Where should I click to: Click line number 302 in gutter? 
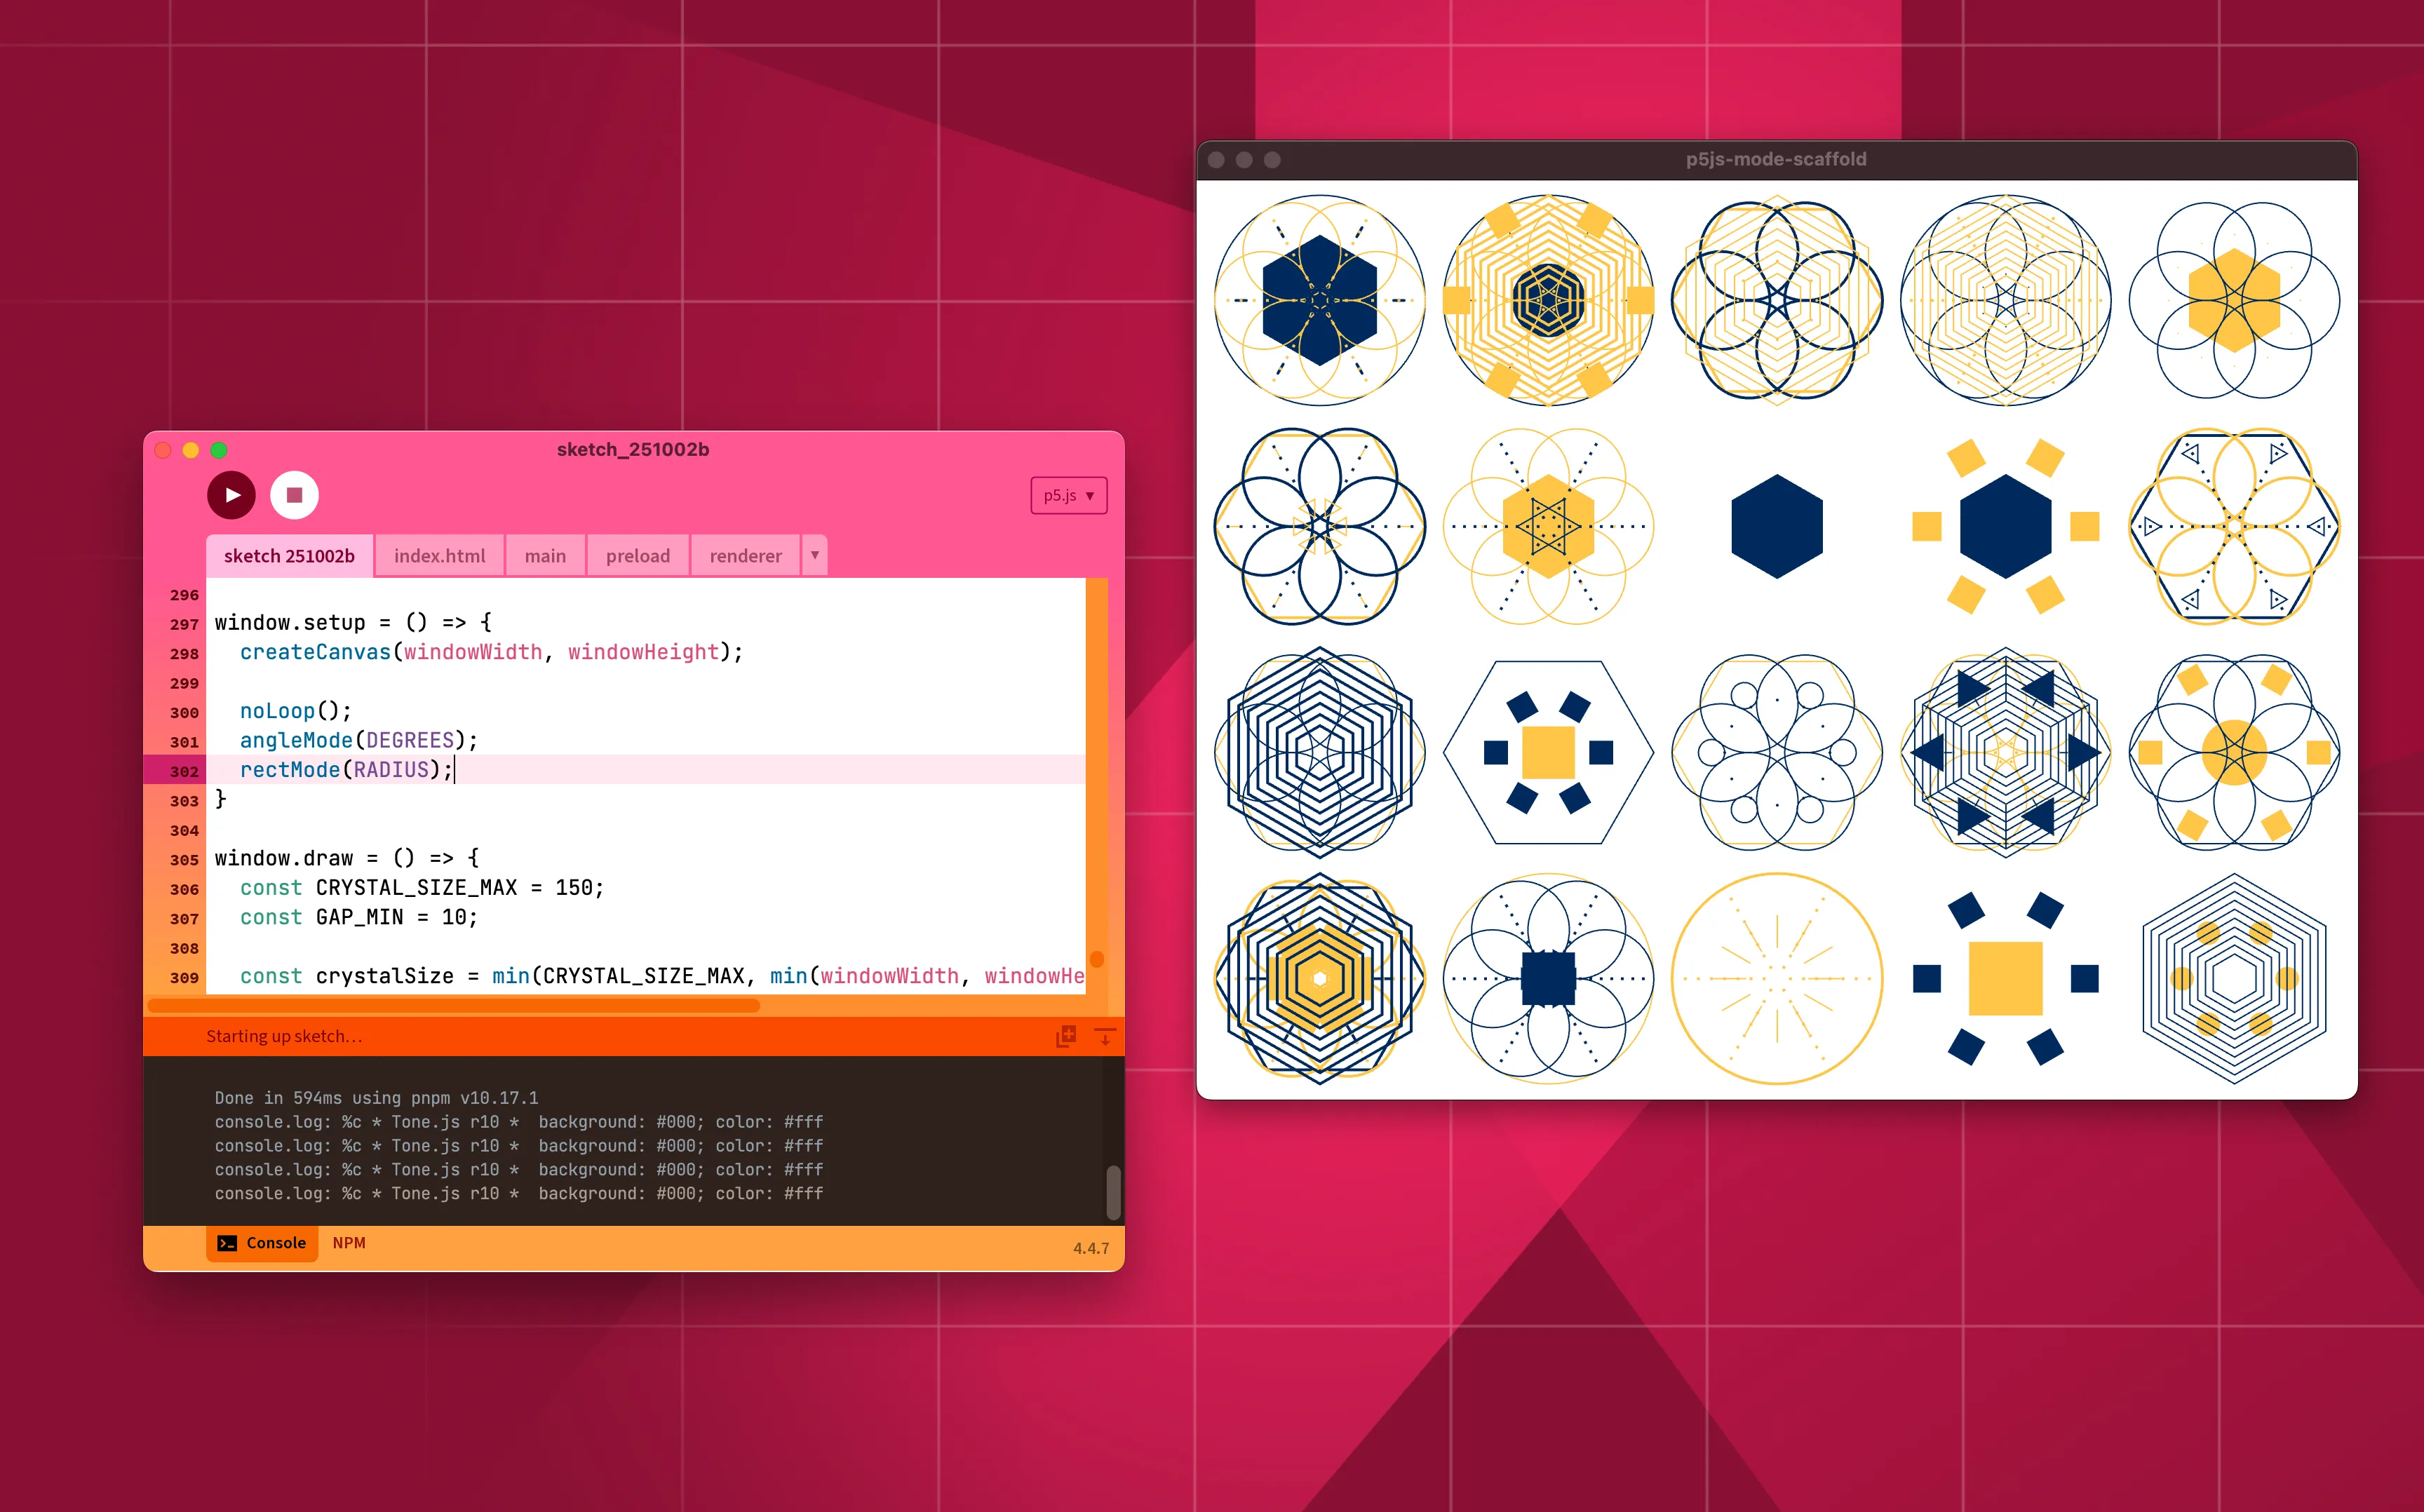tap(184, 771)
